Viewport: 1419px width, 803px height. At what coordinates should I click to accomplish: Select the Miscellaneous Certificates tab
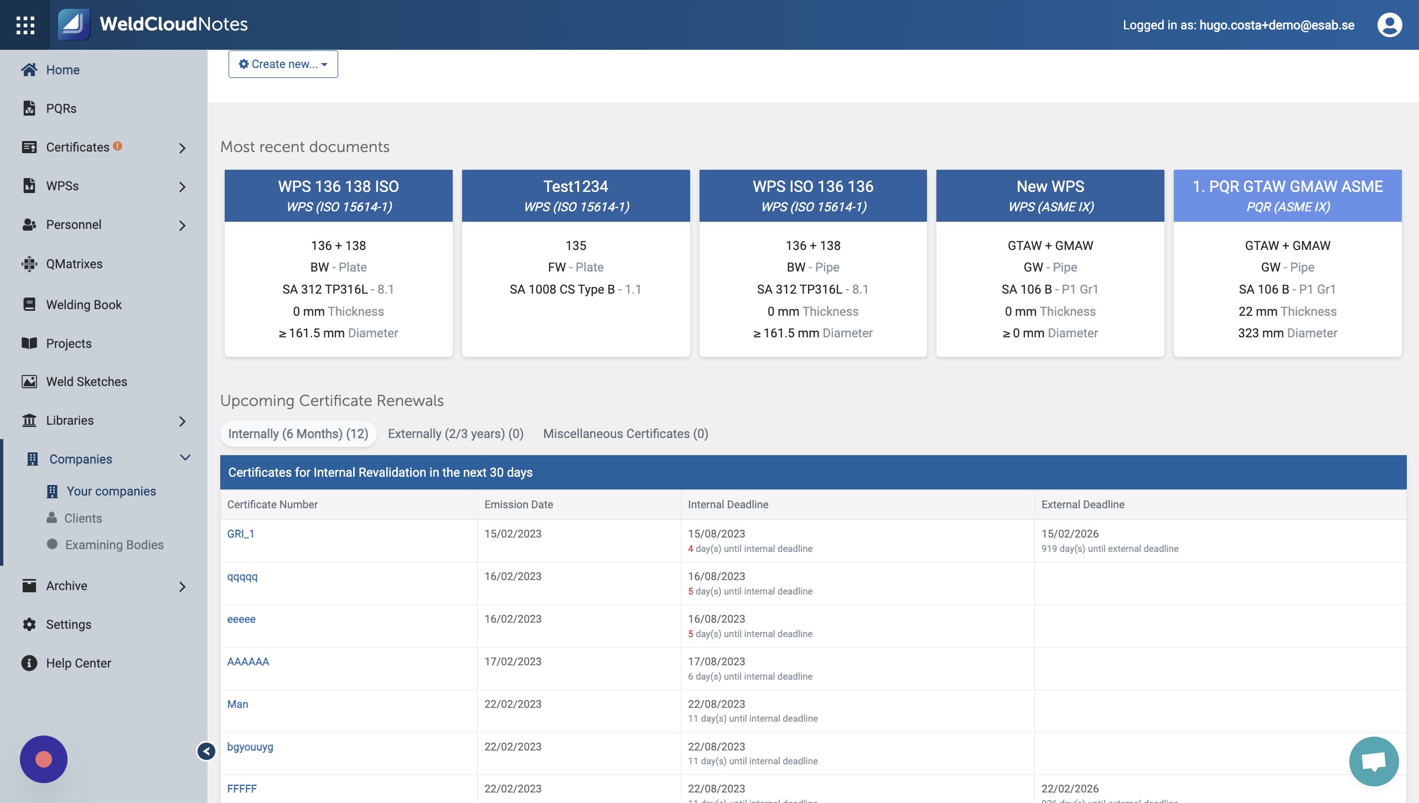pyautogui.click(x=625, y=434)
